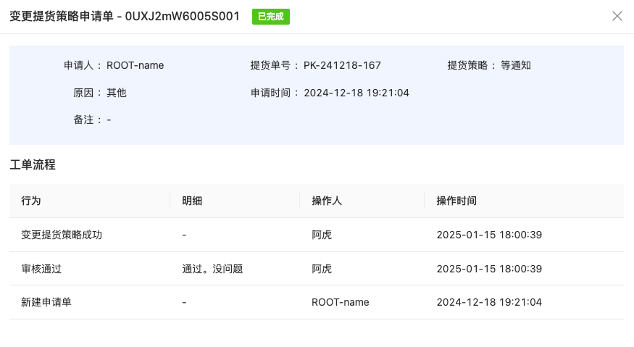This screenshot has width=634, height=347.
Task: Click the 操作人 column header
Action: [x=327, y=201]
